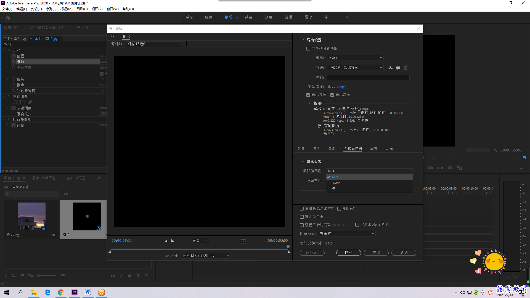Click the home icon in workspace bar
The width and height of the screenshot is (530, 298).
point(8,17)
